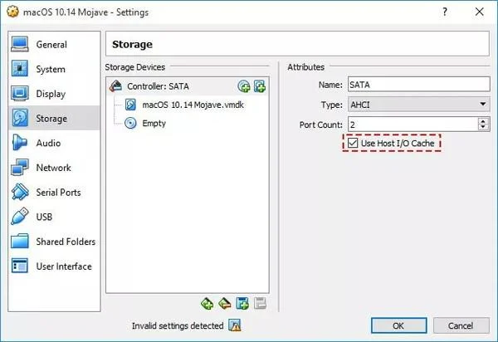Viewport: 498px width, 342px height.
Task: Add optical drive to SATA controller
Action: tap(244, 86)
